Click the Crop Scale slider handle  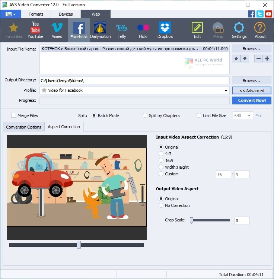(x=192, y=220)
